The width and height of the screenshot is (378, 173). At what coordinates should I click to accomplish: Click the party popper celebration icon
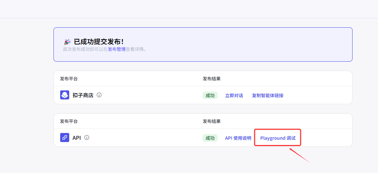(67, 42)
